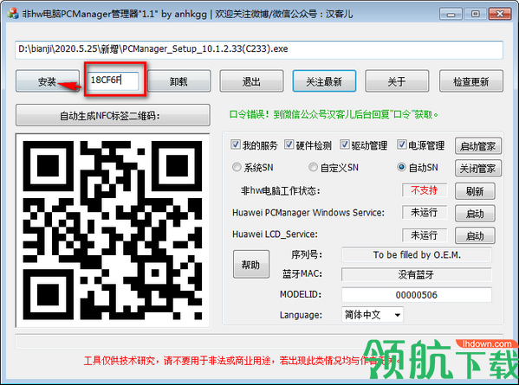Click the 刷新 refresh button
The image size is (519, 385).
(475, 191)
